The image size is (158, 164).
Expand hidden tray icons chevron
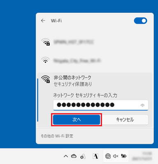66,156
